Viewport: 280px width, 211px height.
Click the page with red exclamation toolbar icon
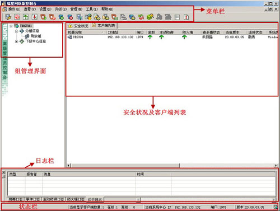186,17
